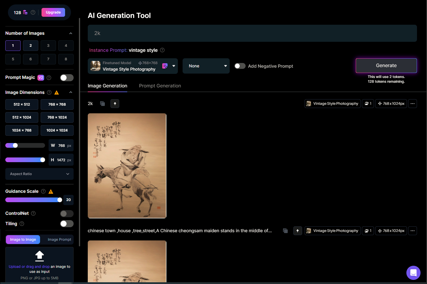Collapse the Number of Images section
Screen dimensions: 427x284
pos(71,33)
